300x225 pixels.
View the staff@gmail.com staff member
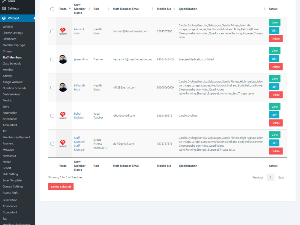point(274,135)
